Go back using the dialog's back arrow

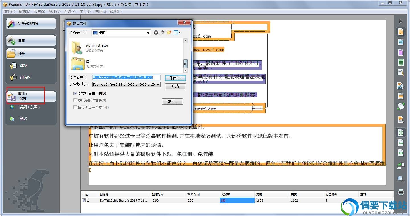click(156, 33)
